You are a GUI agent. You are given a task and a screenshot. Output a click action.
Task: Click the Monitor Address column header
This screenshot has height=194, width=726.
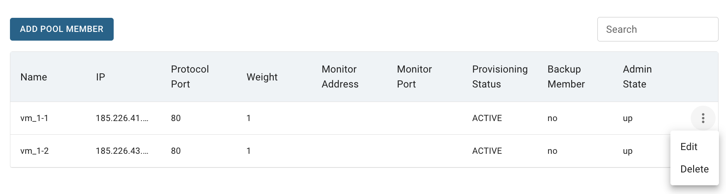pos(340,77)
